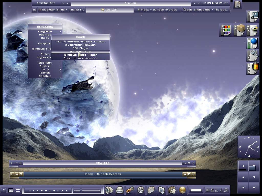
Task: Select workspace 4 in the pager
Action: pos(254,177)
